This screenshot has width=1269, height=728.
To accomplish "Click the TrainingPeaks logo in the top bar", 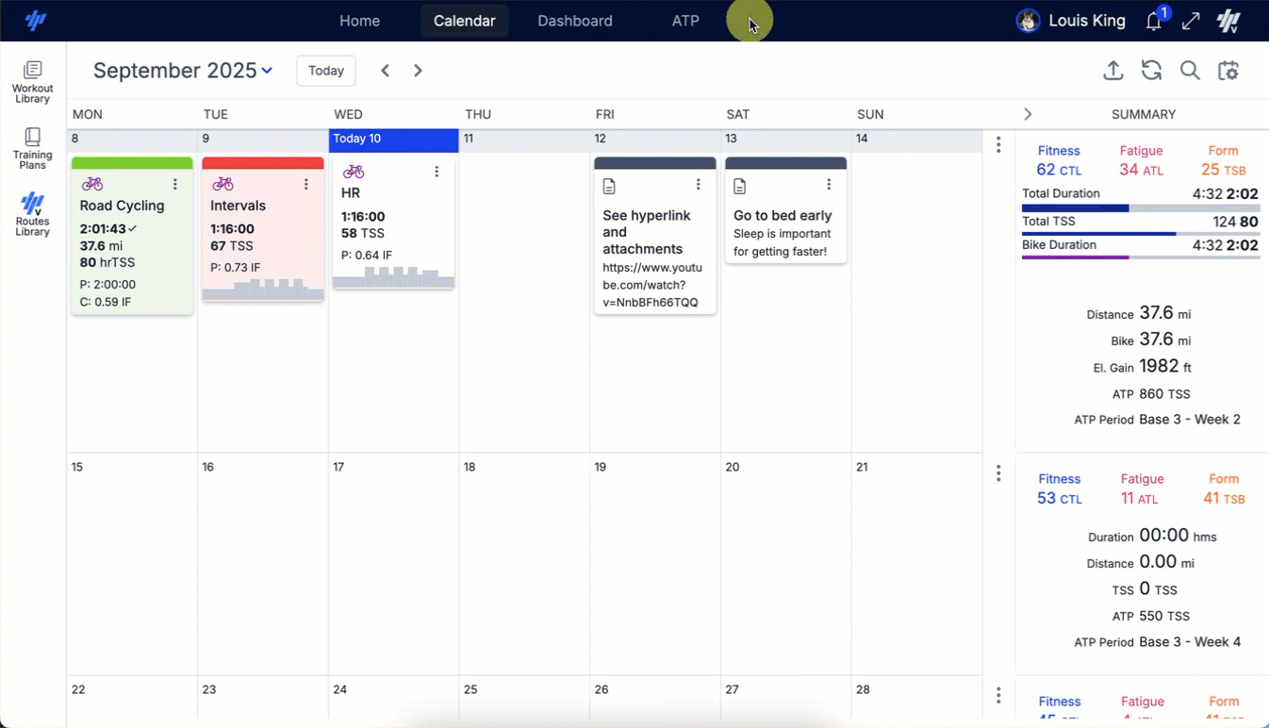I will click(36, 20).
